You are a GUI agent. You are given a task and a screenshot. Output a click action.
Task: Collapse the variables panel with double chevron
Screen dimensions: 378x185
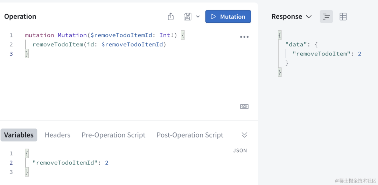244,135
